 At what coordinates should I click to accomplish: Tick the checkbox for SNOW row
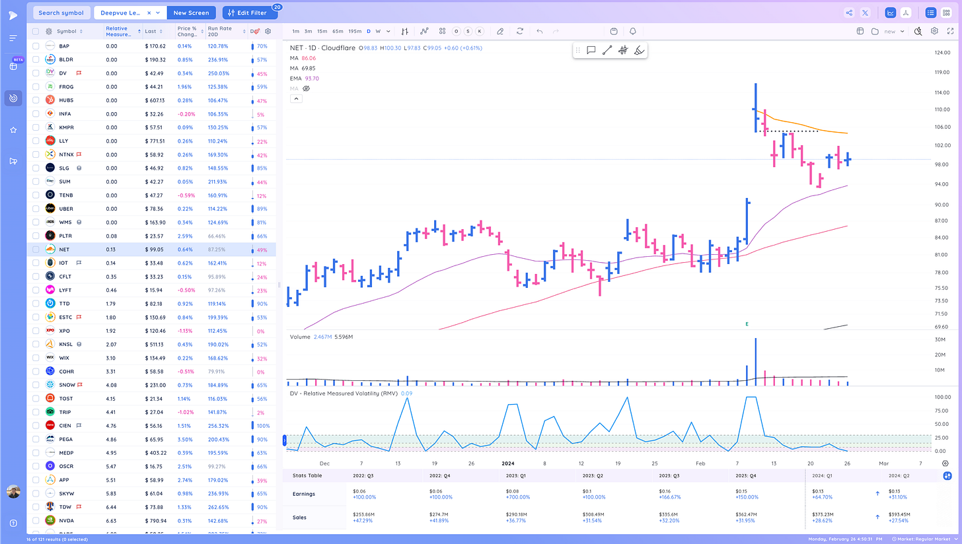(35, 385)
